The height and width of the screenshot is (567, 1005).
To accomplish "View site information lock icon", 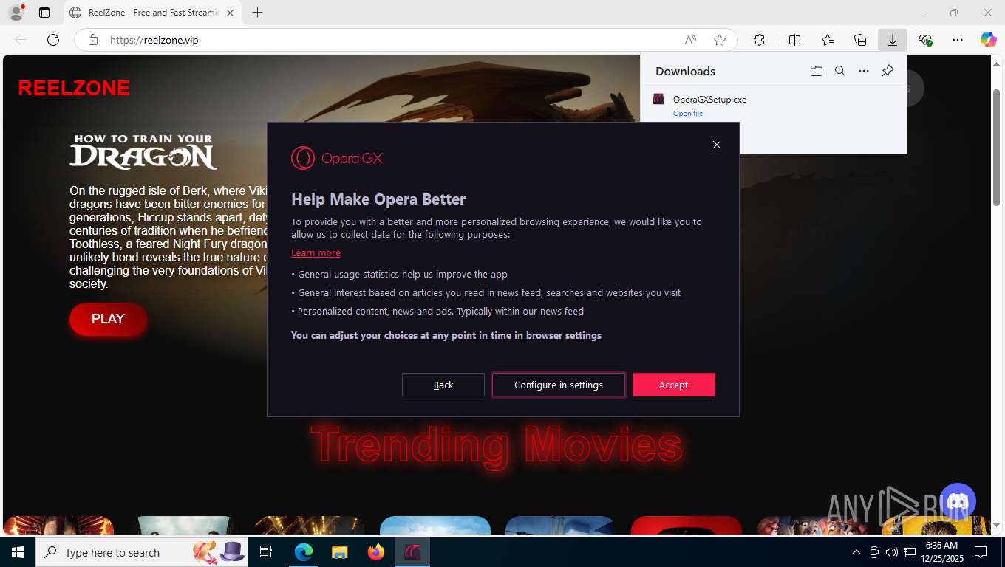I will [x=92, y=40].
